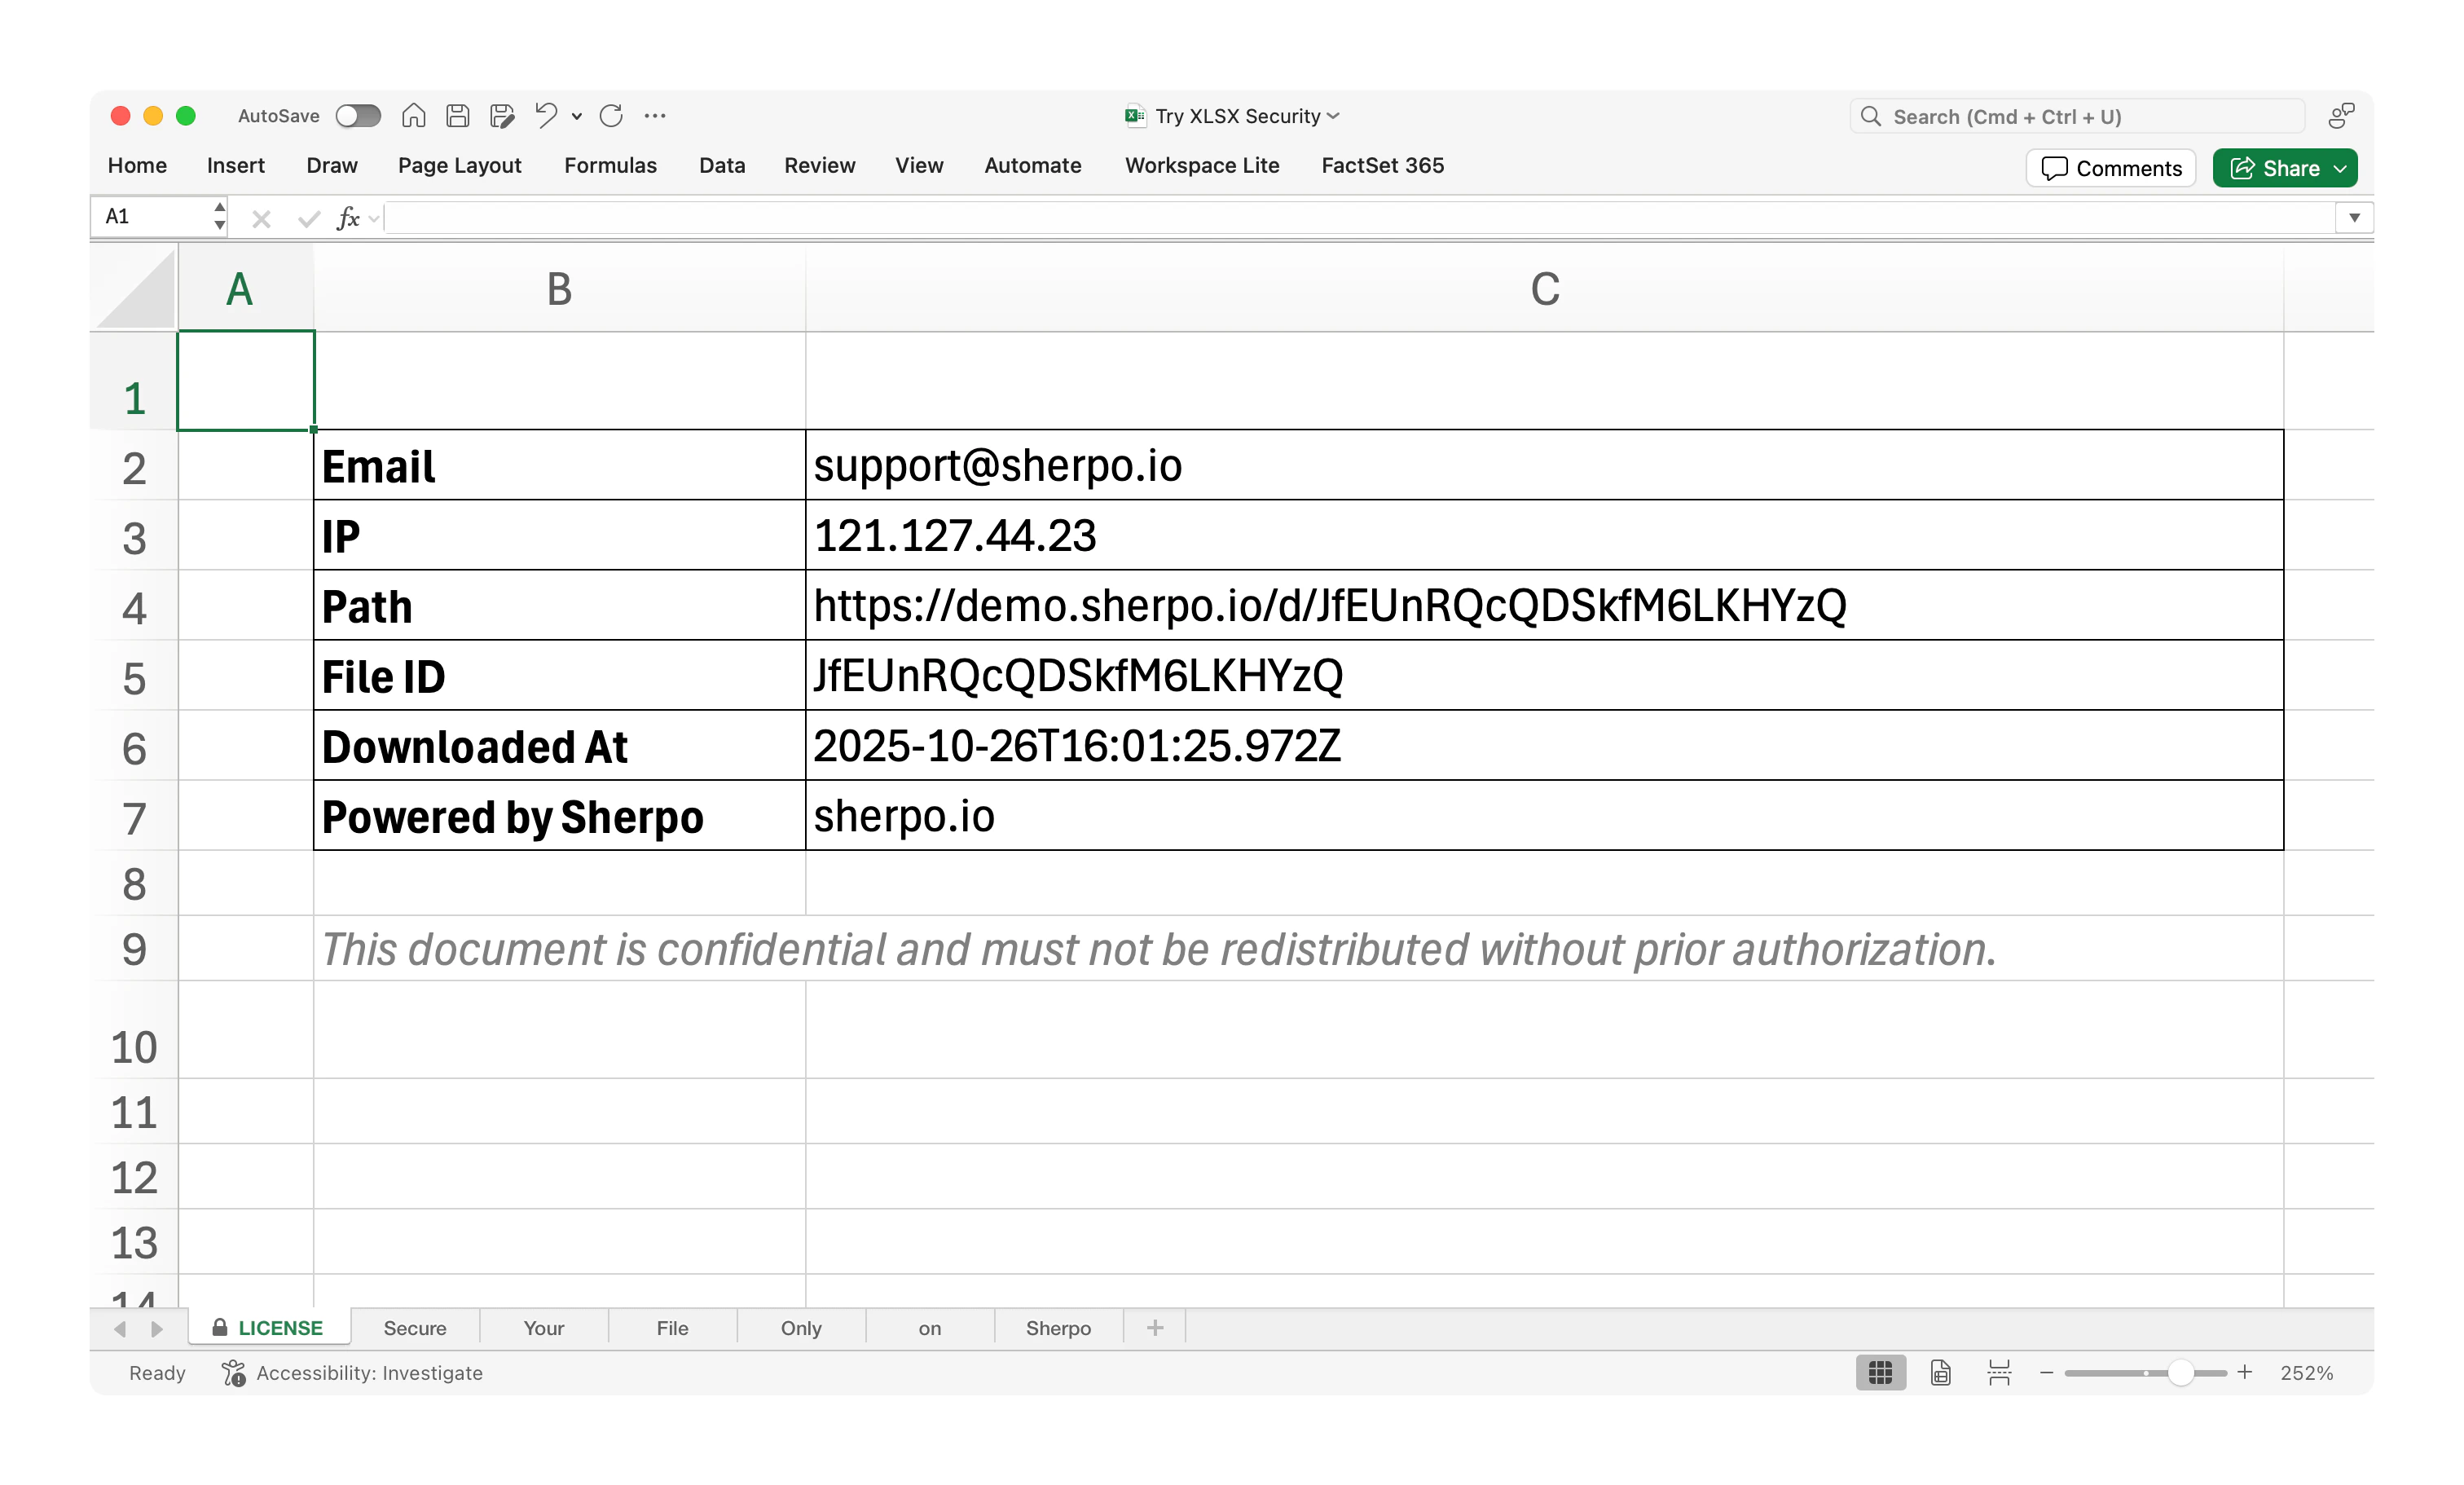
Task: Click the Redo/Repeat icon
Action: pos(611,116)
